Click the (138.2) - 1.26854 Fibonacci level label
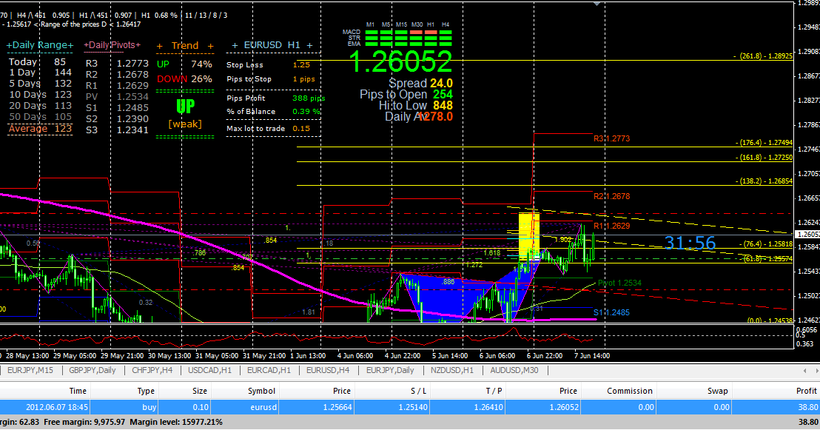 pyautogui.click(x=764, y=181)
